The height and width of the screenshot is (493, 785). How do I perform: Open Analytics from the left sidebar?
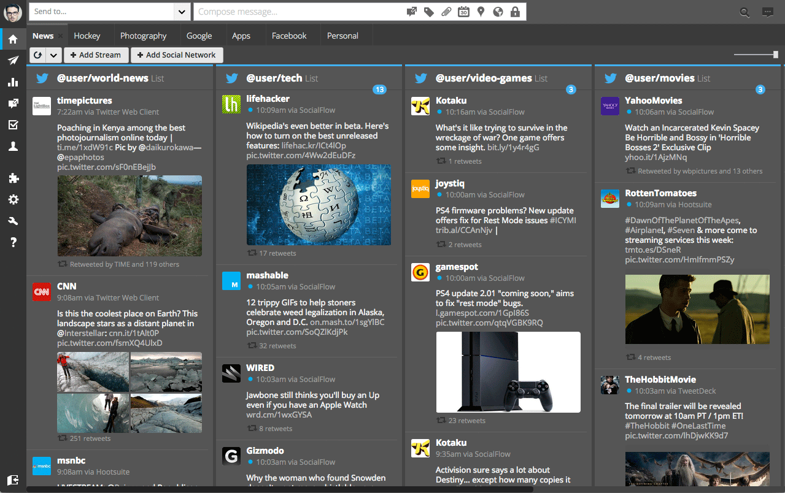coord(14,82)
